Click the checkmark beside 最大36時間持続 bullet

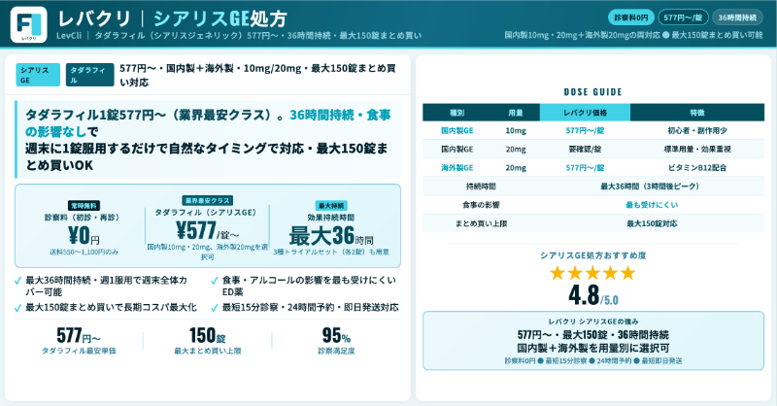pyautogui.click(x=18, y=281)
